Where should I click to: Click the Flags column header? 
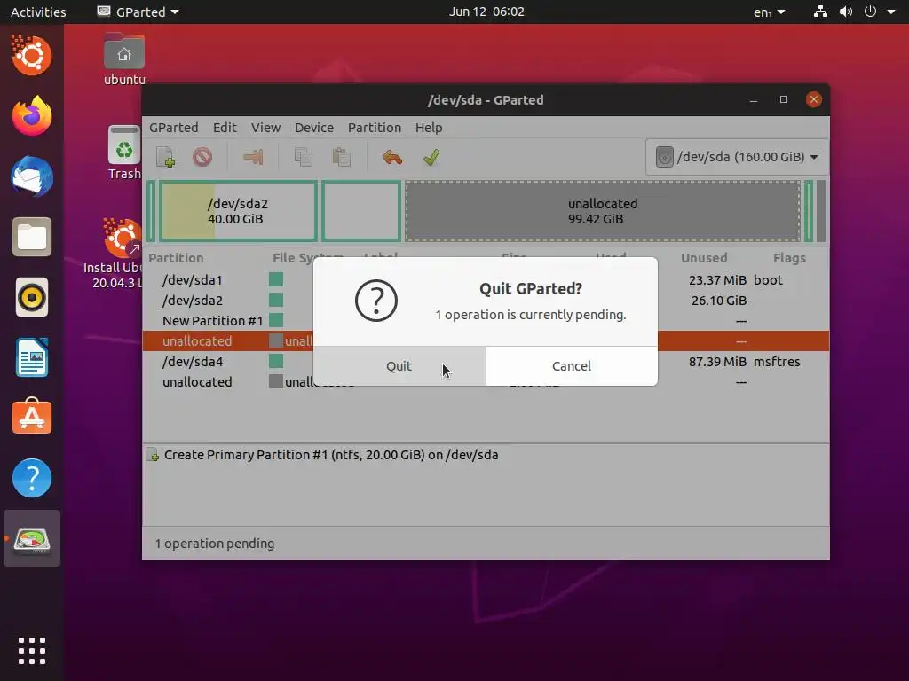(789, 258)
